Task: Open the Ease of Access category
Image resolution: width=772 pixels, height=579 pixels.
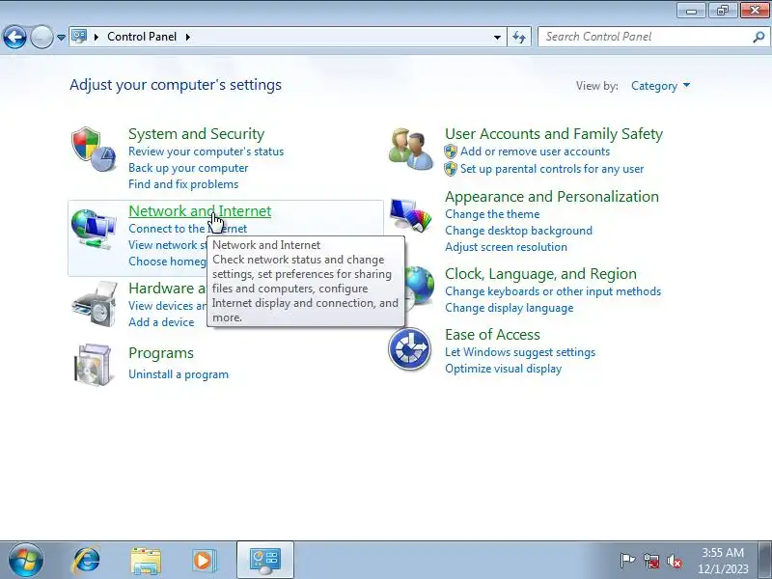Action: 492,335
